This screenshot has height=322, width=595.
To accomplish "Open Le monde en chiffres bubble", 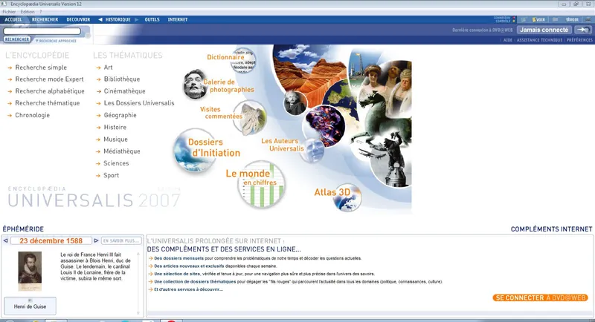I will pyautogui.click(x=262, y=184).
